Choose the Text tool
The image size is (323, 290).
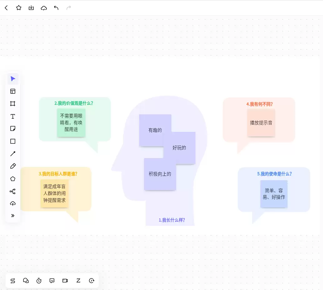tap(13, 116)
